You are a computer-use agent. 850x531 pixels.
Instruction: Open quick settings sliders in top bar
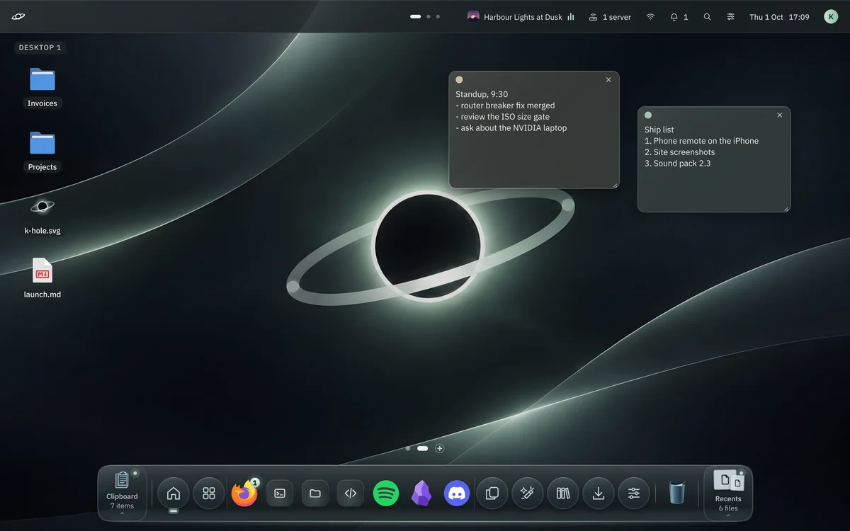click(730, 17)
